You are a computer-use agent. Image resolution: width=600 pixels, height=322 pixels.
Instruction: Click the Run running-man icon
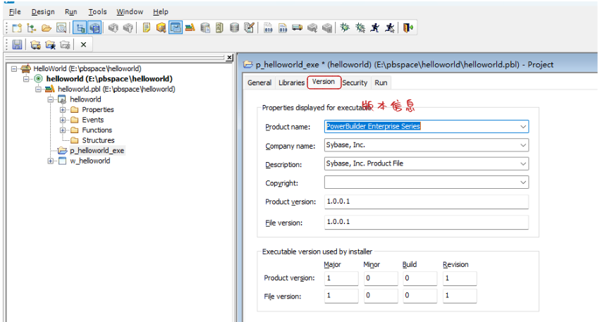(374, 28)
